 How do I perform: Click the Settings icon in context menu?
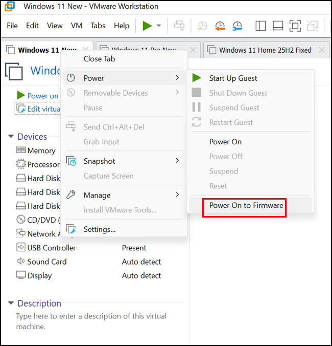coord(71,229)
